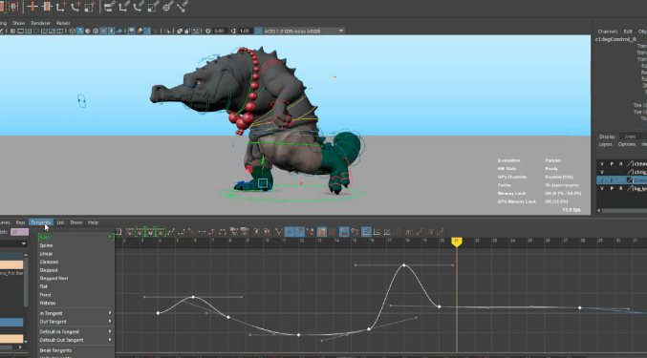Viewport: 647px width, 358px height.
Task: Click the post-infinity cycle with offset icon
Action: point(440,232)
